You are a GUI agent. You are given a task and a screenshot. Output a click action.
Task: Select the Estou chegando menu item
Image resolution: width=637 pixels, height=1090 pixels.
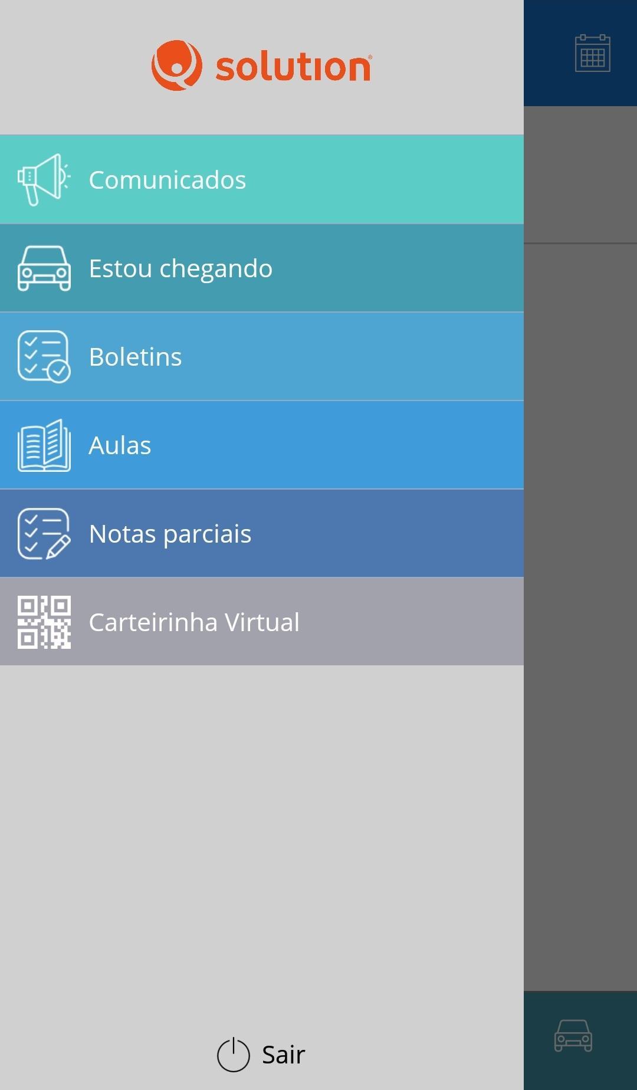tap(180, 268)
